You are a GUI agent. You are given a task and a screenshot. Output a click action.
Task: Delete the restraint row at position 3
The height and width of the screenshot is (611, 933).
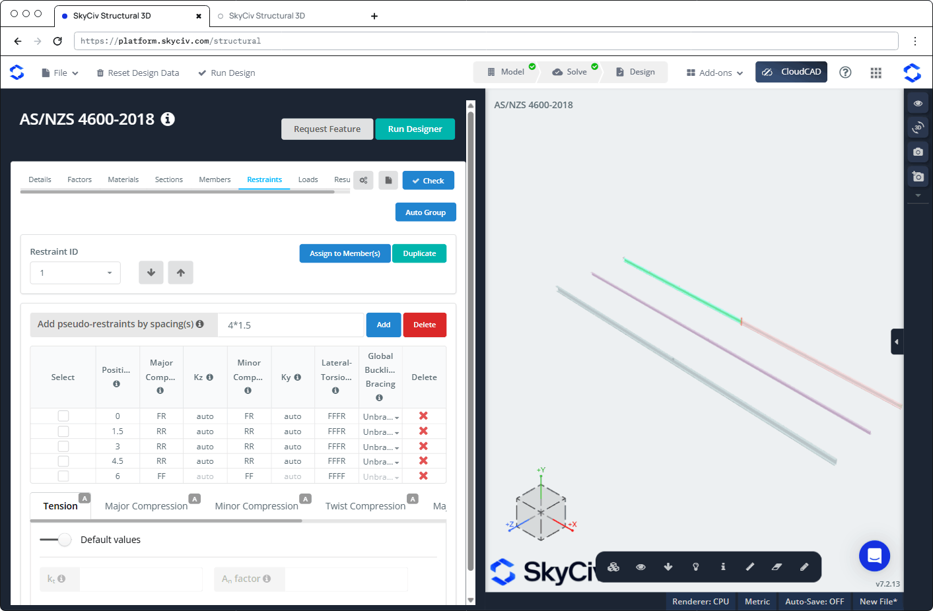coord(423,446)
